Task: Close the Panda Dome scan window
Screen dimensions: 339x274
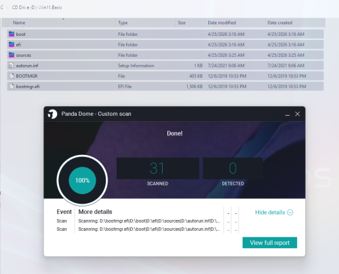Action: coord(298,114)
